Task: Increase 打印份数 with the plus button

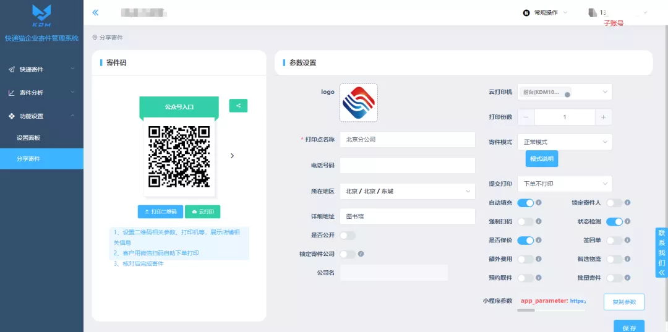Action: (x=603, y=117)
